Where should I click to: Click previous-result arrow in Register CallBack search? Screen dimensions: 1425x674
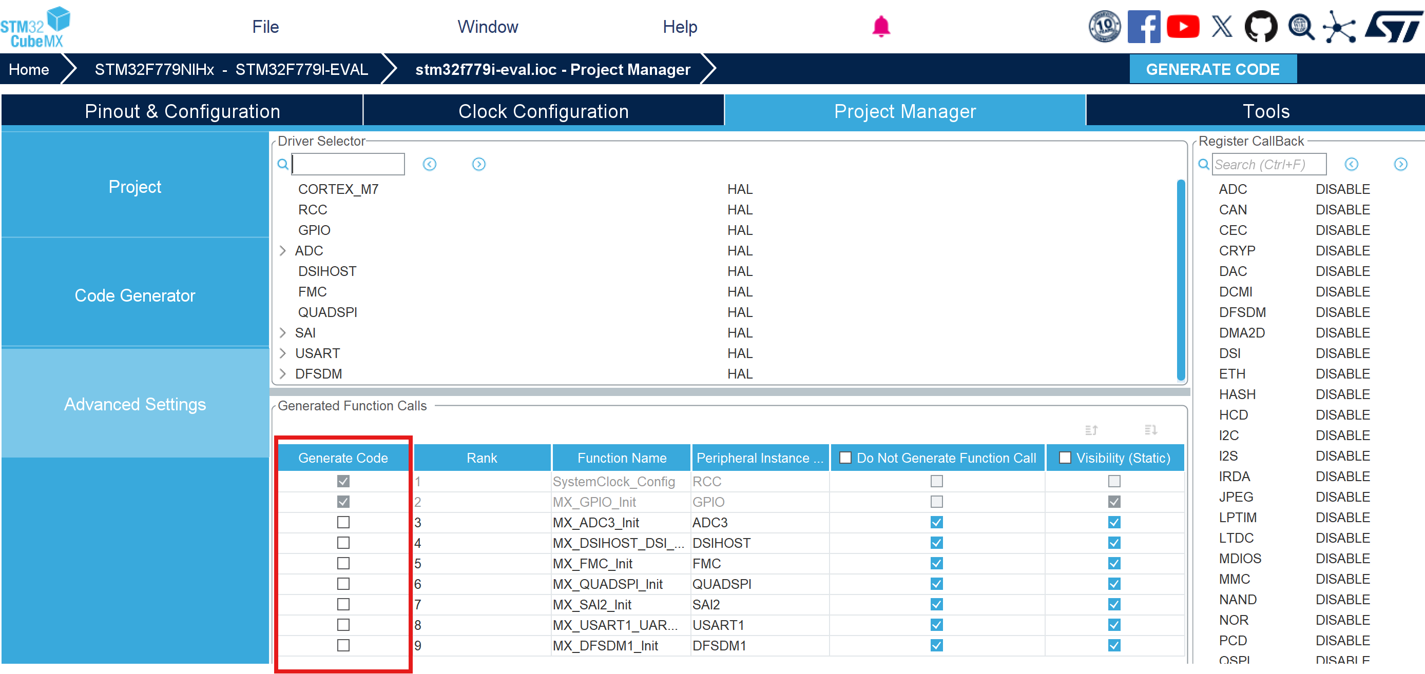[x=1351, y=164]
